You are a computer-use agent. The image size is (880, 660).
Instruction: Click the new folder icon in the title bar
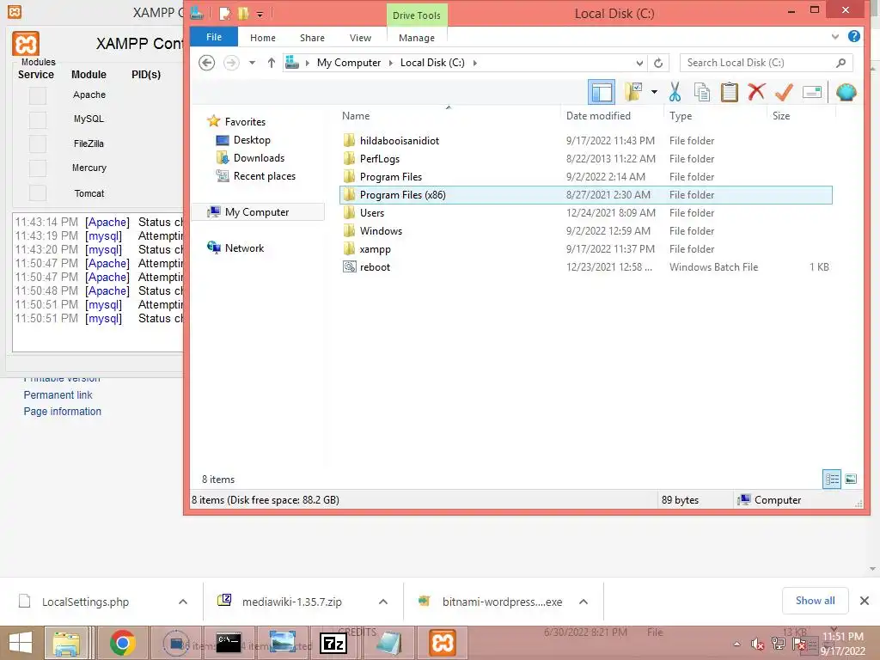coord(243,14)
